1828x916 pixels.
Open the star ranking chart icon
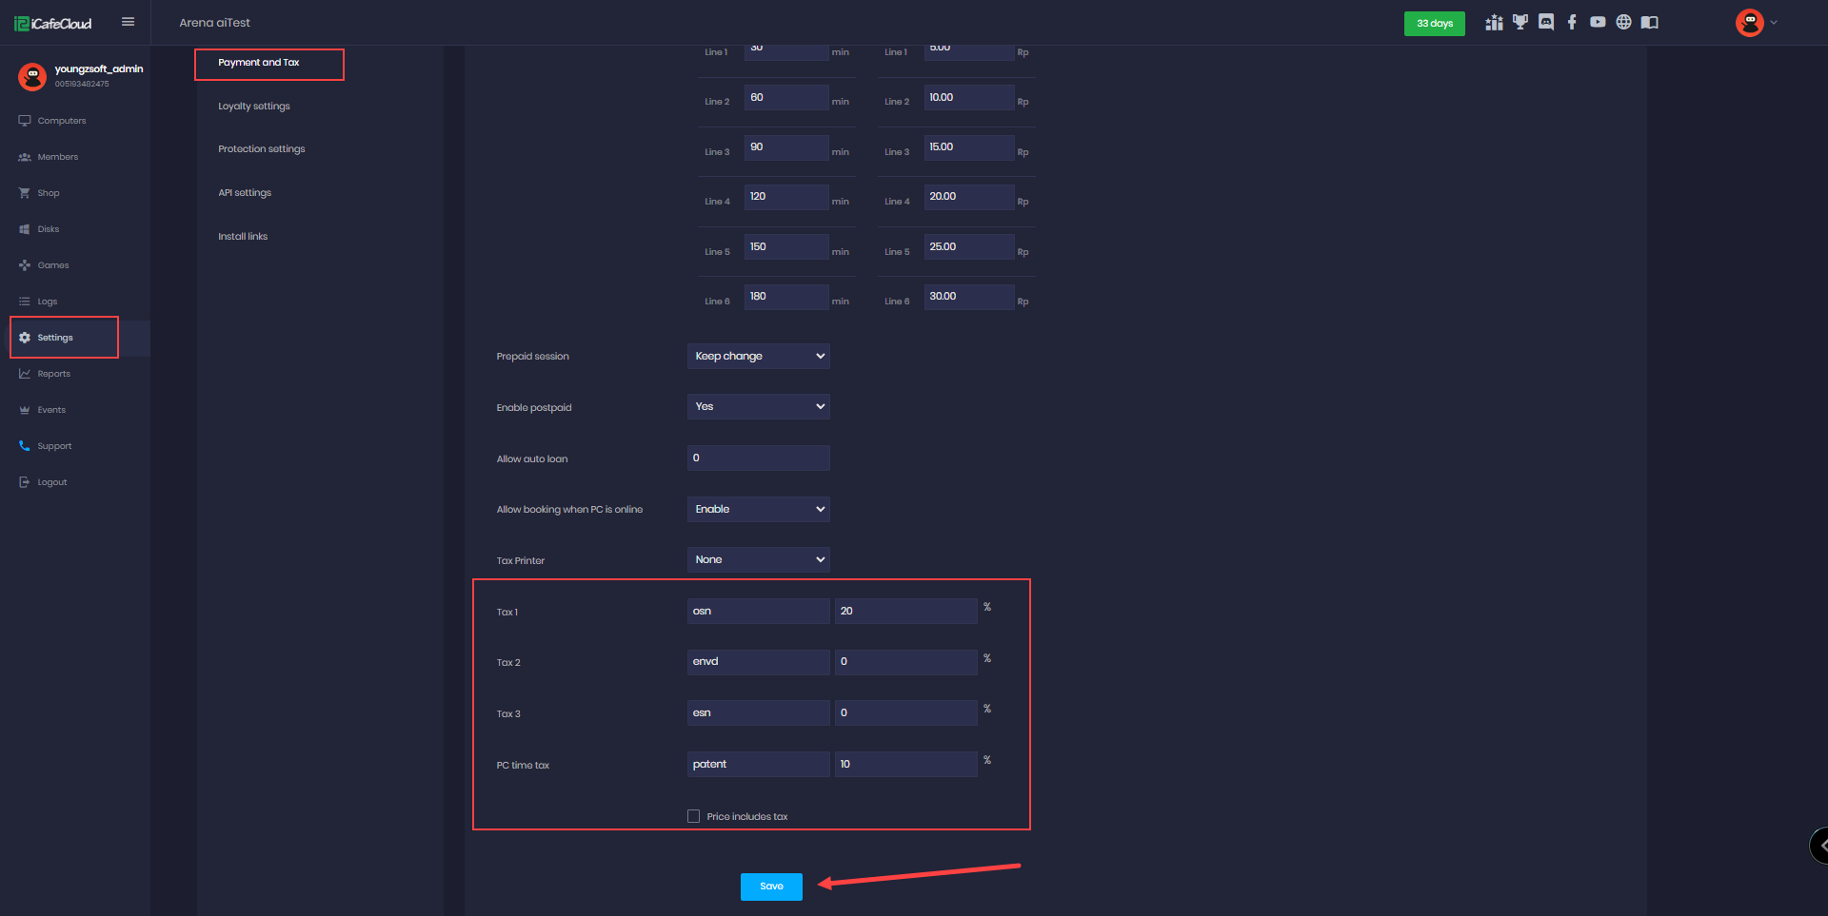[1494, 23]
